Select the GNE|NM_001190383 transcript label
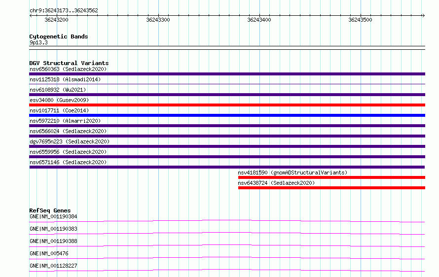 53,229
